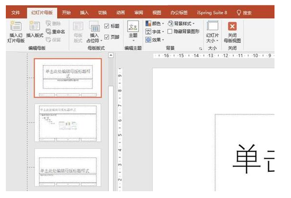Image resolution: width=291 pixels, height=198 pixels.
Task: Click the Rename master icon
Action: 53,31
